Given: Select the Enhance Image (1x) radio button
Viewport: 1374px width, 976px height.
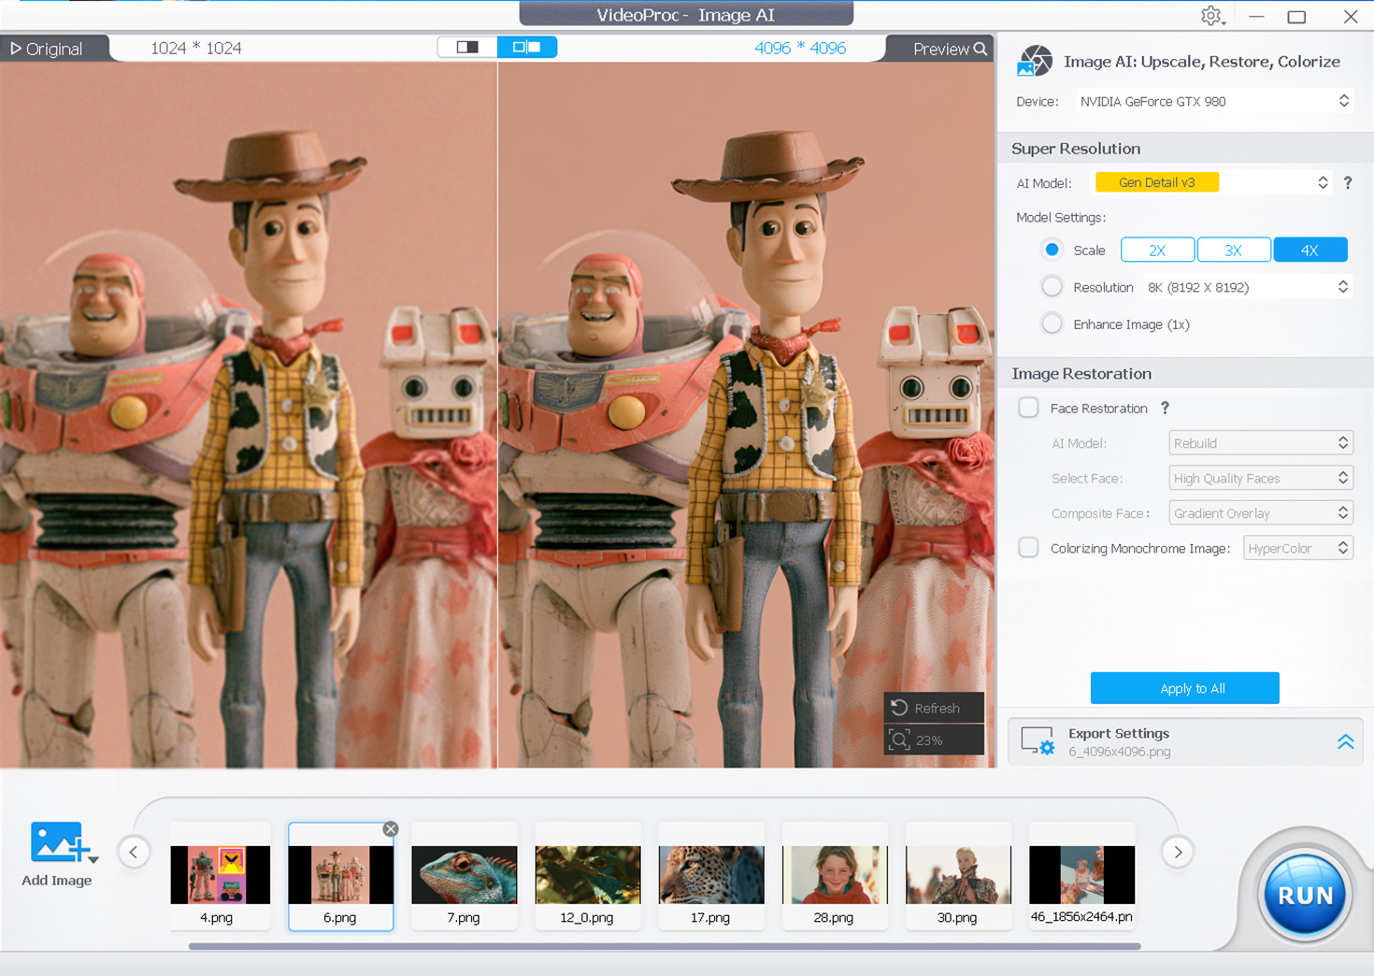Looking at the screenshot, I should point(1052,324).
